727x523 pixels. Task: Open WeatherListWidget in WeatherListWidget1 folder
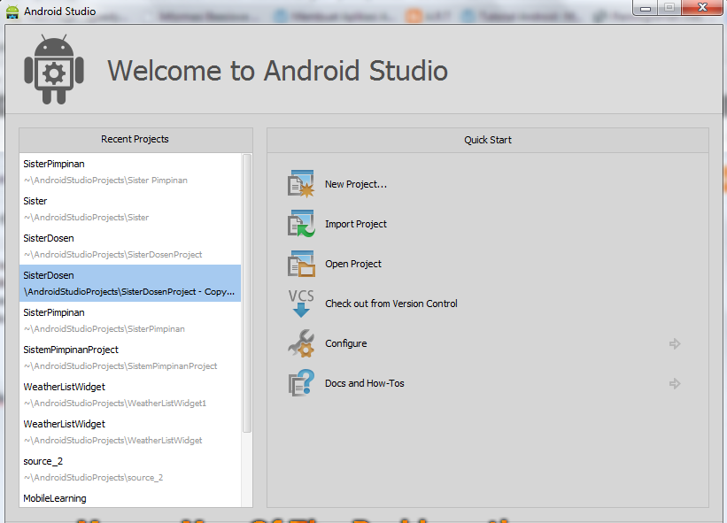tap(130, 395)
